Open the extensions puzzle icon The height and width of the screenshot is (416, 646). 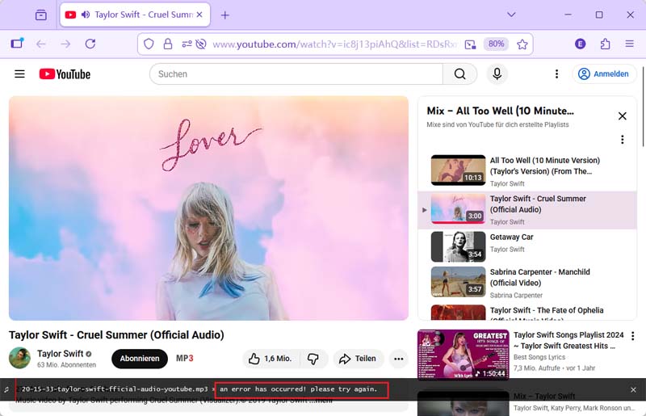(x=605, y=44)
